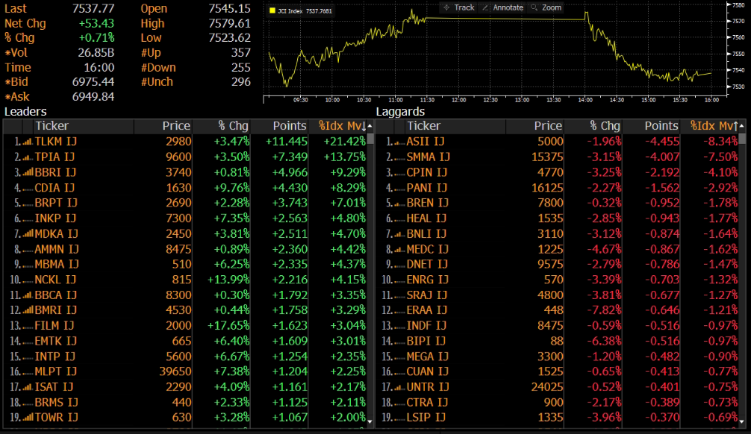Click the CUAN IJ ticker
This screenshot has width=751, height=434.
tap(428, 372)
